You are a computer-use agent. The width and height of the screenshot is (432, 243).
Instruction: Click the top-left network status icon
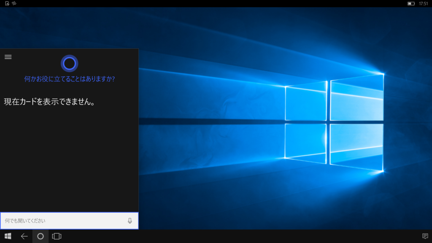point(14,3)
